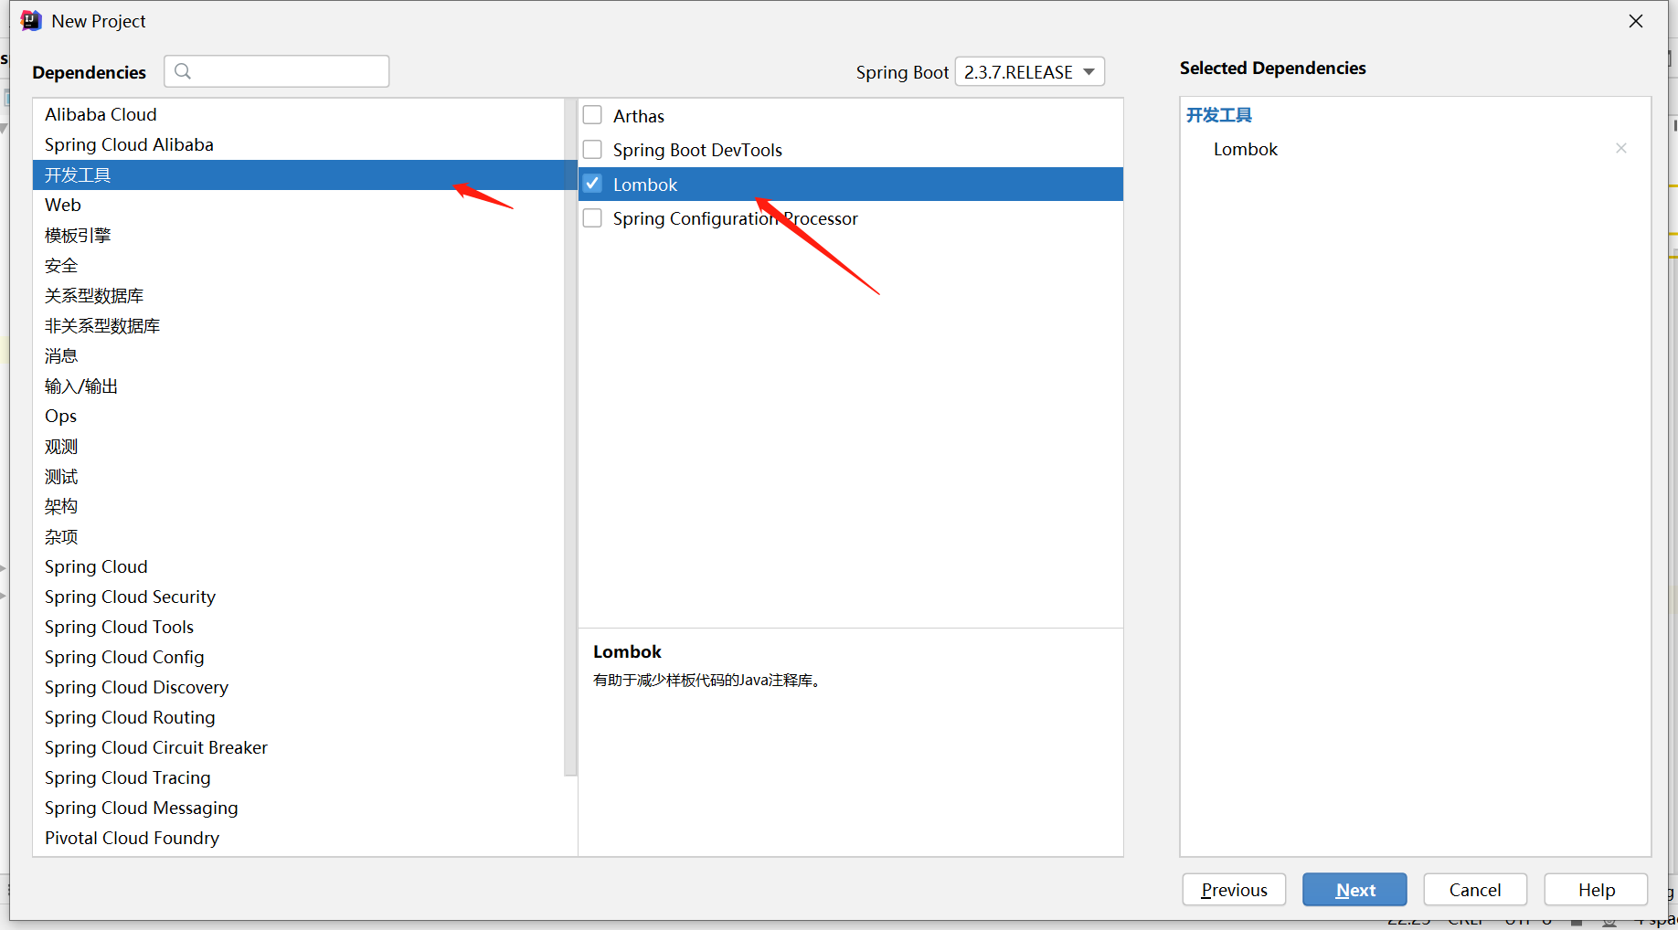The width and height of the screenshot is (1678, 930).
Task: Tick Spring Configuration Processor checkbox
Action: pos(592,218)
